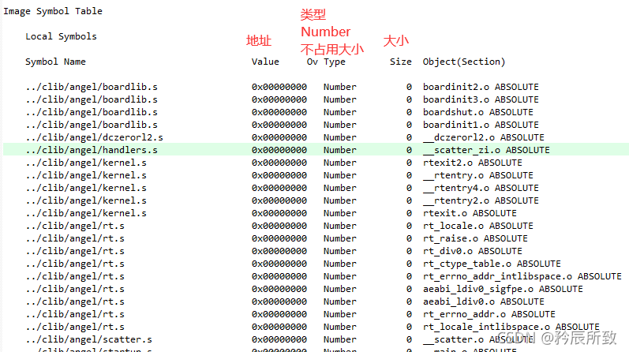Screen dimensions: 629x352
Task: Click size '0' in the boardinit1.o row
Action: pos(409,125)
